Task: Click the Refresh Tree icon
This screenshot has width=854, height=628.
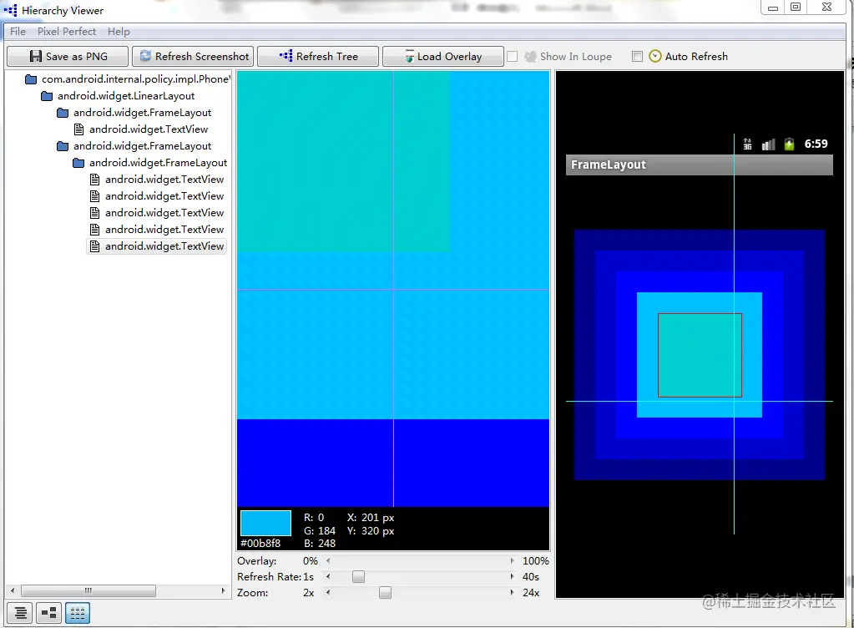Action: coord(286,56)
